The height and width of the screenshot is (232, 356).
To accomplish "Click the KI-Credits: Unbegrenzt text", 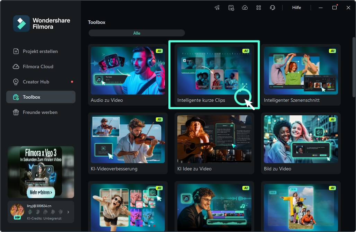I will 44,218.
